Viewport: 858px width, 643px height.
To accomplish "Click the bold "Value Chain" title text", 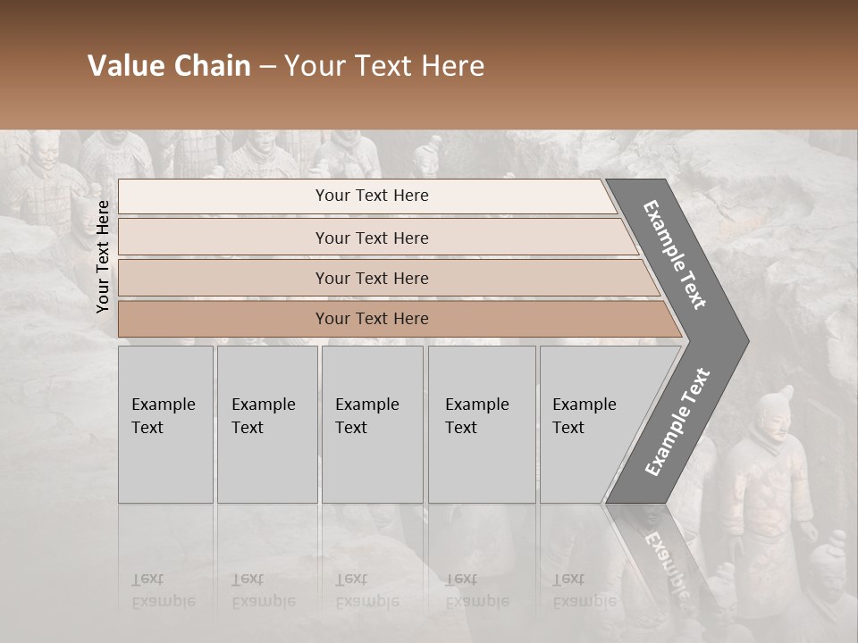I will coord(169,66).
